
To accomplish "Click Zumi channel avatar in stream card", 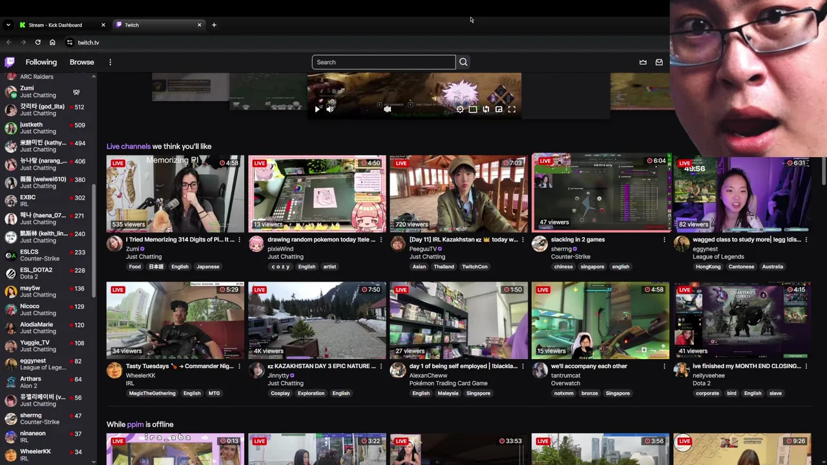I will pos(114,243).
